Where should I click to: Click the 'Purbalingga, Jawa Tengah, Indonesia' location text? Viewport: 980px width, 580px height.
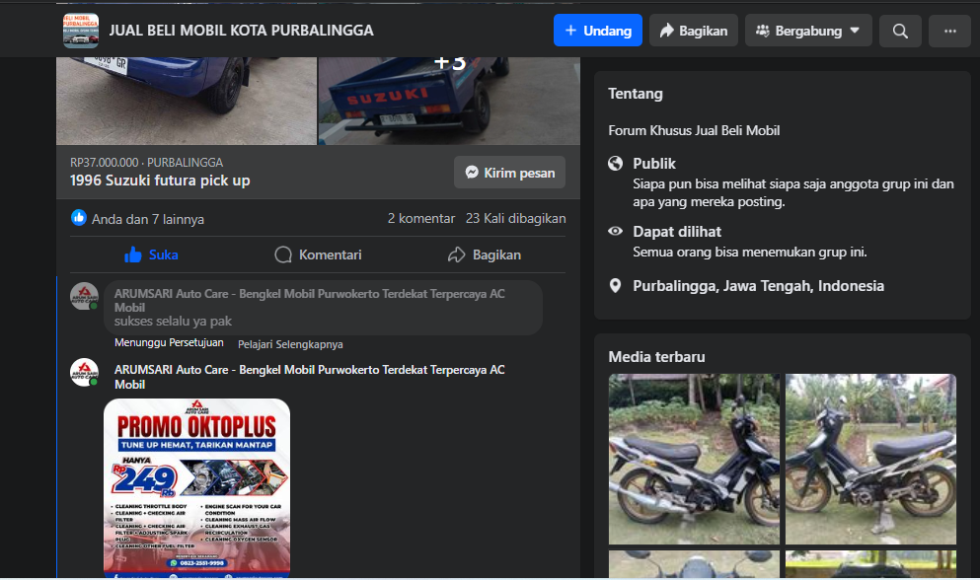pos(758,286)
